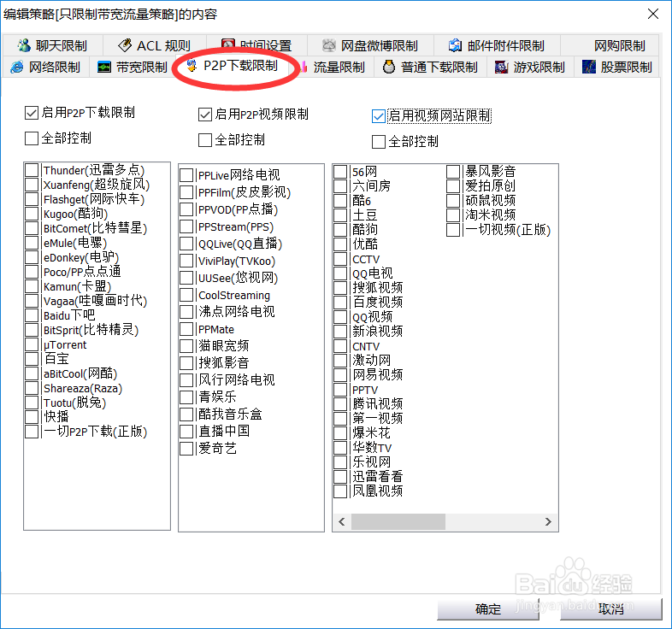
Task: Check 全部控制 under P2P download restriction
Action: coord(32,138)
